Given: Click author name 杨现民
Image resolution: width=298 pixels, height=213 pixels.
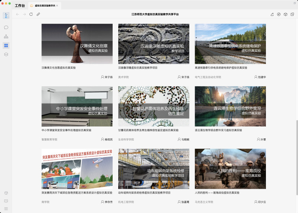Looking at the screenshot, I should click(x=108, y=139).
